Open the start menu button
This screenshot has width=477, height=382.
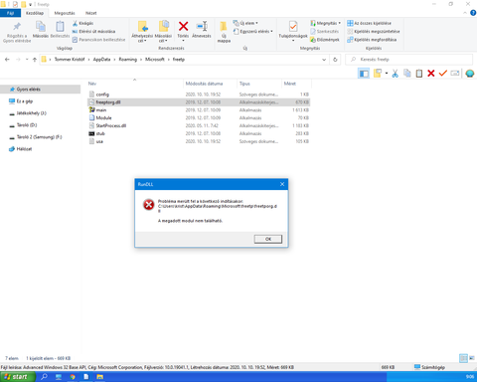[x=18, y=377]
